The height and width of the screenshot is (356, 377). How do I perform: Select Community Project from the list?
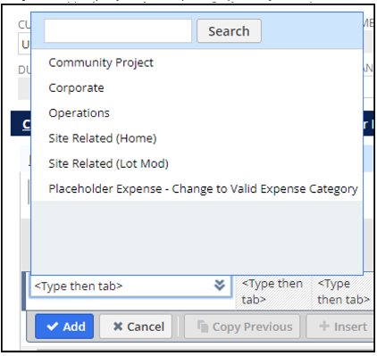point(101,62)
